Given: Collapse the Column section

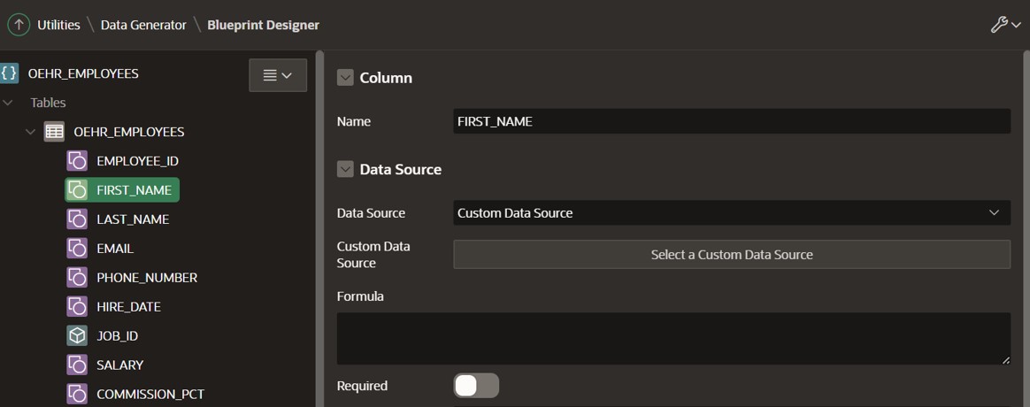Looking at the screenshot, I should click(x=345, y=78).
